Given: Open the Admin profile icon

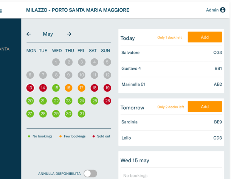Looking at the screenshot, I should [x=223, y=10].
